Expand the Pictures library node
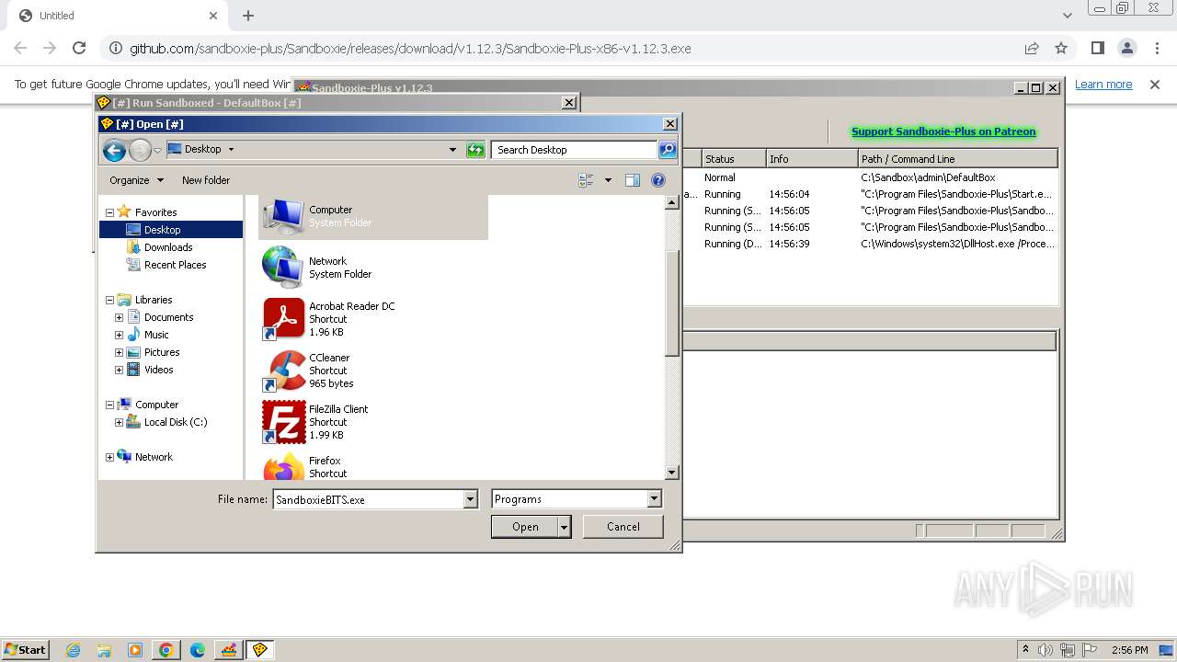This screenshot has height=662, width=1177. point(119,352)
